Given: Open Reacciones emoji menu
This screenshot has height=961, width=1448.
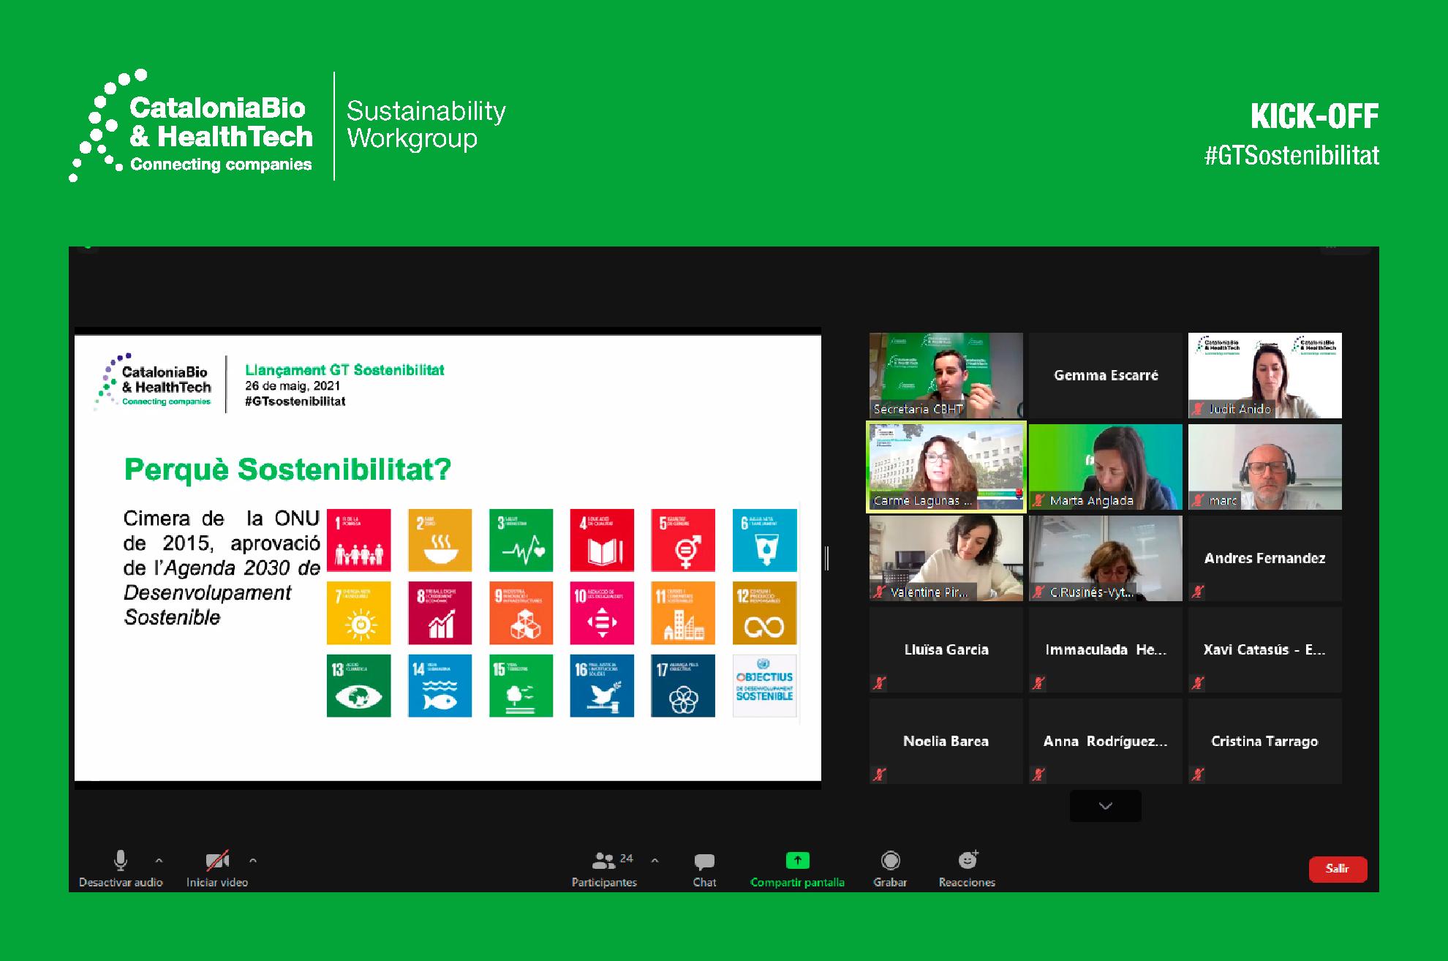Looking at the screenshot, I should tap(967, 868).
